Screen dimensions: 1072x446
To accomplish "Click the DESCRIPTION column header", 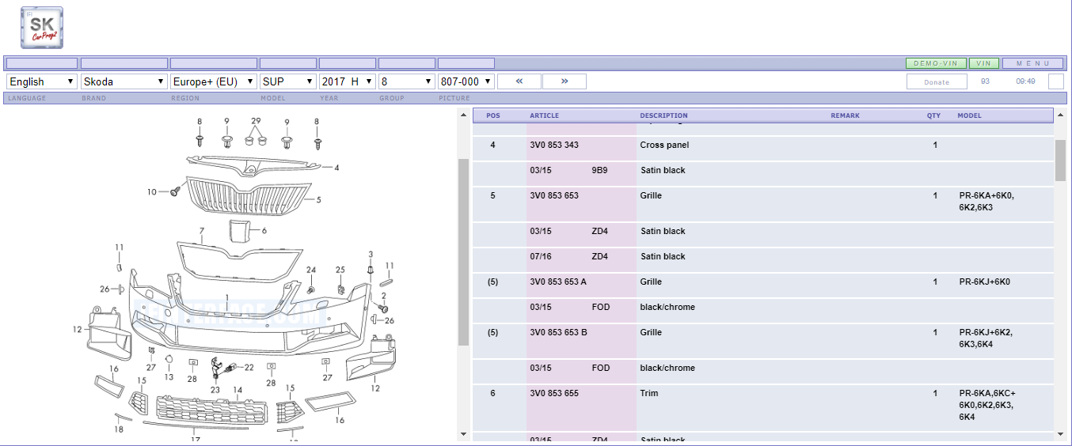I will click(x=664, y=115).
